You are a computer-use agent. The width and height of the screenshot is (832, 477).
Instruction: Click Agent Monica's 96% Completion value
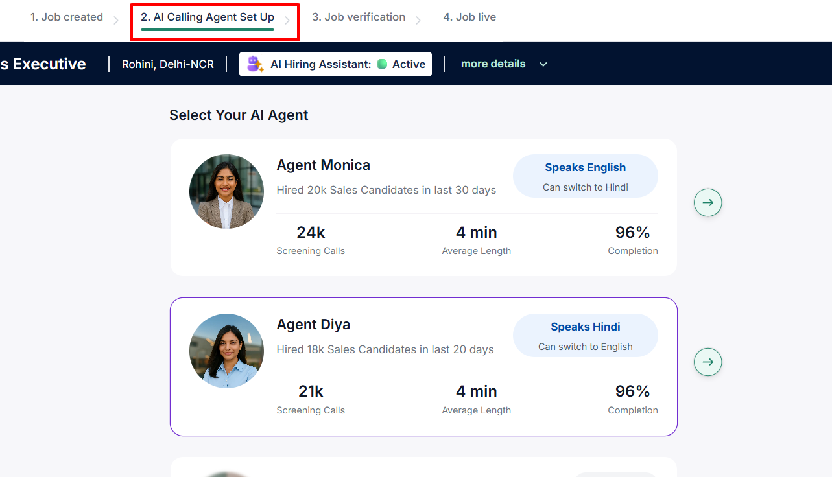point(633,232)
